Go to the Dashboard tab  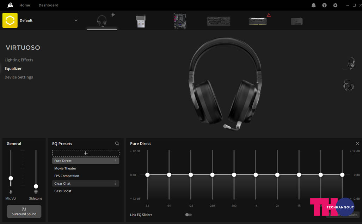tap(49, 5)
